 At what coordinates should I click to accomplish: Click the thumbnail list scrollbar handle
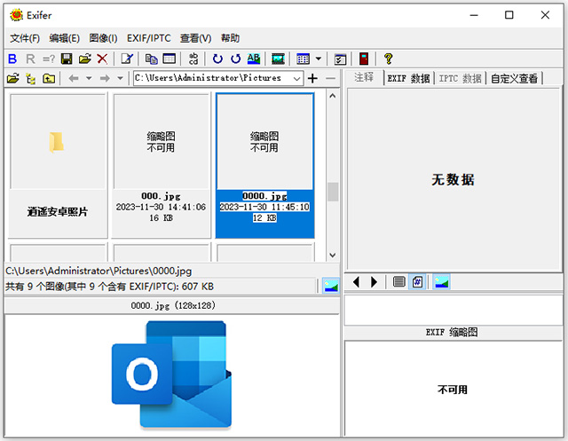pos(333,192)
